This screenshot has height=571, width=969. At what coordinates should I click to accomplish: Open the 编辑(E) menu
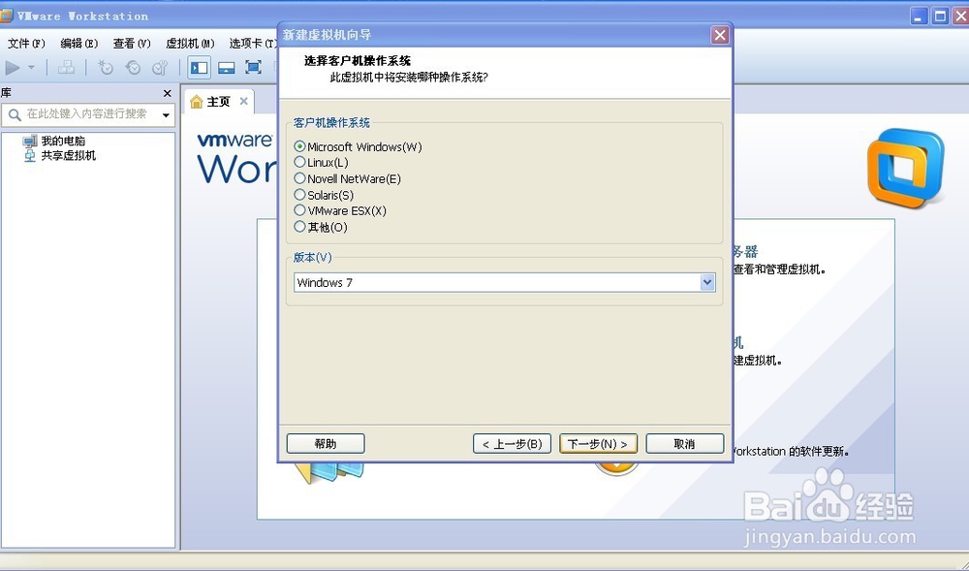pyautogui.click(x=79, y=44)
